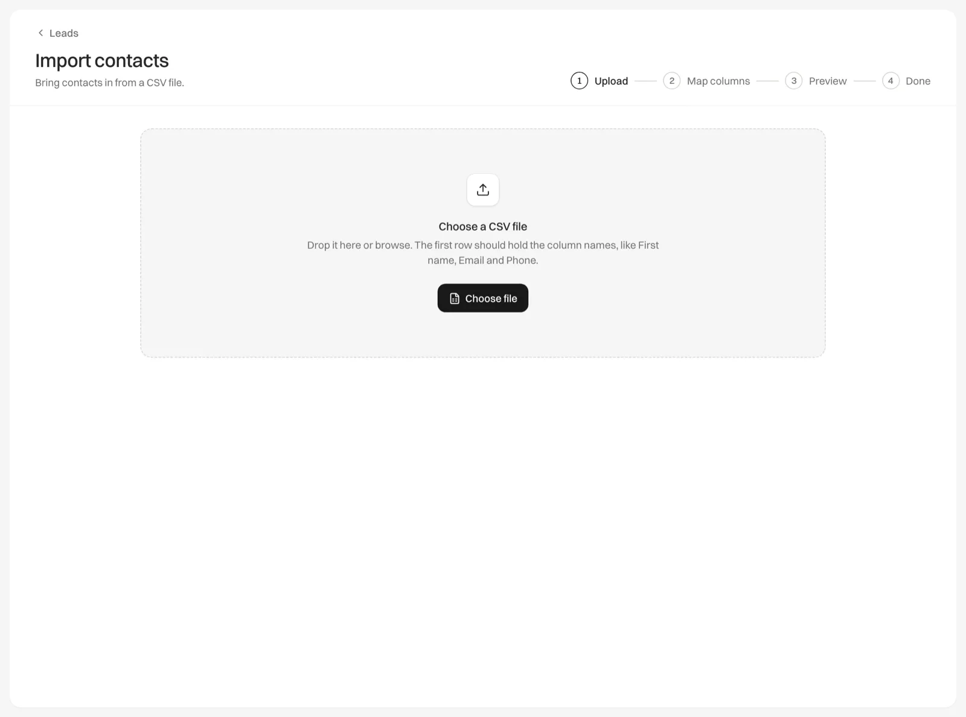The width and height of the screenshot is (966, 717).
Task: Click 'Bring contacts in from a CSV file.' text
Action: pyautogui.click(x=109, y=83)
